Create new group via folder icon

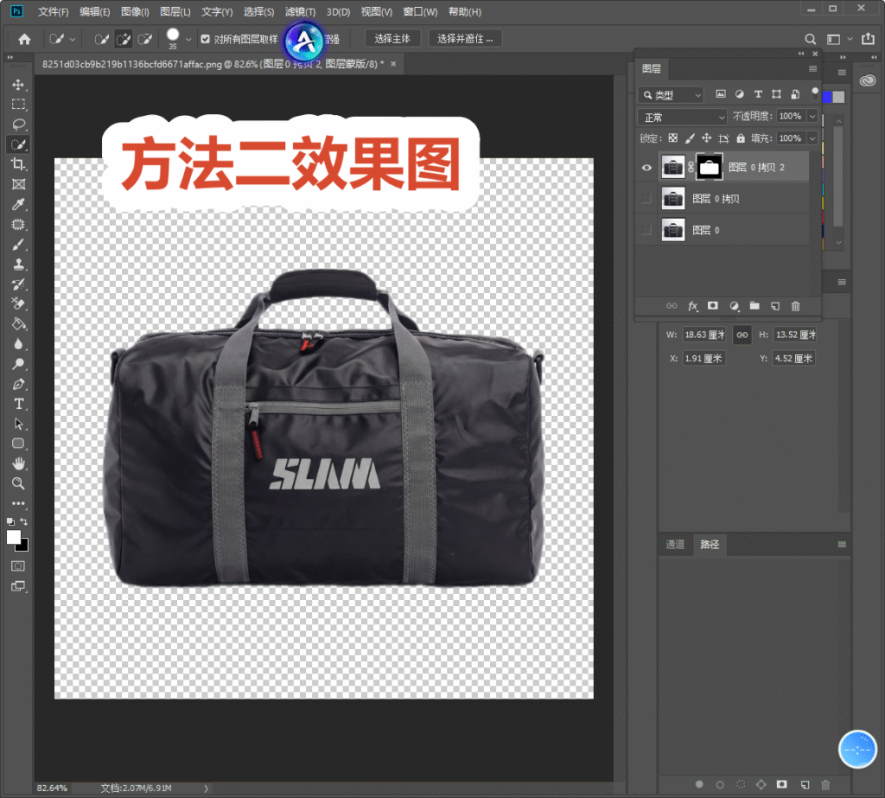coord(754,306)
